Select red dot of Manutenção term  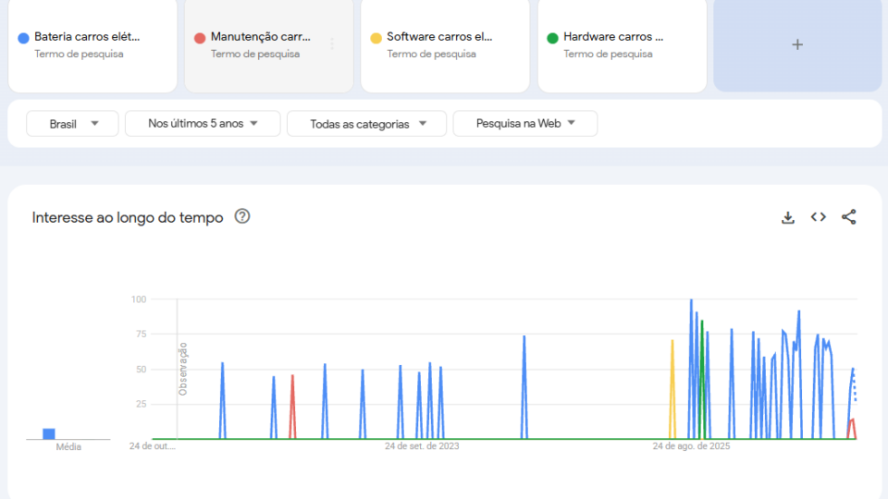[x=200, y=38]
